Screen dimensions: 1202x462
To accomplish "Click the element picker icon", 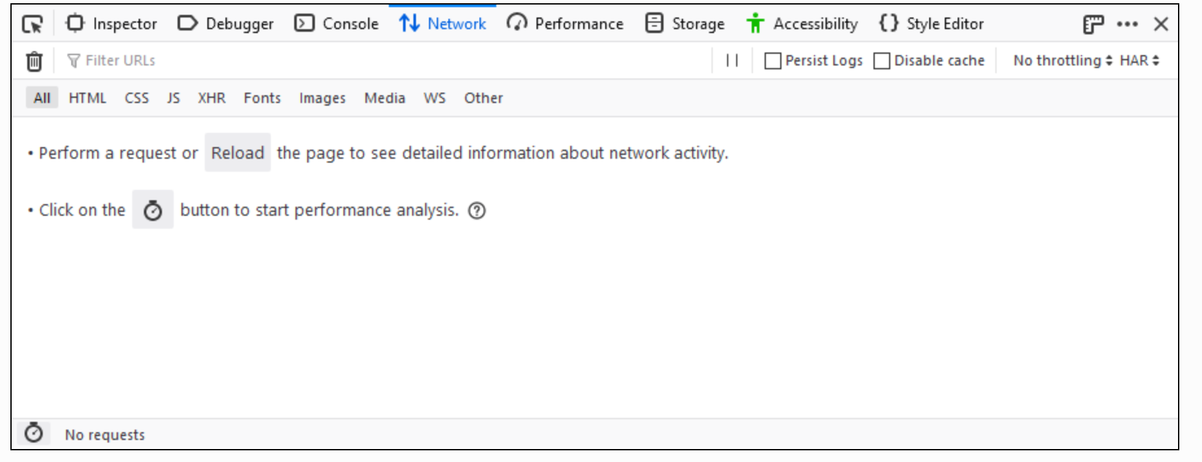I will pyautogui.click(x=32, y=24).
